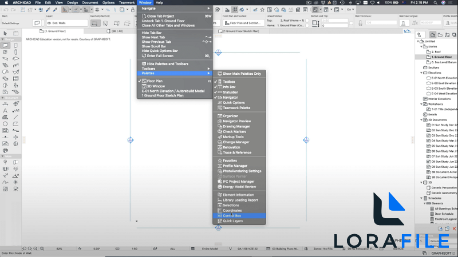Select E-01 North Elevation in the Navigator
Image resolution: width=458 pixels, height=257 pixels.
(441, 78)
